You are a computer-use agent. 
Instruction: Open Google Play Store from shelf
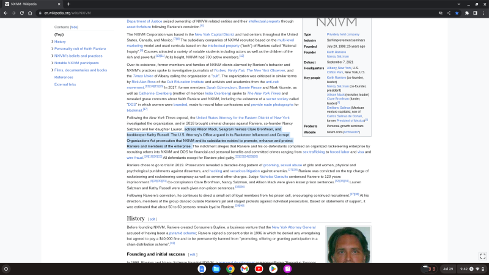[273, 269]
